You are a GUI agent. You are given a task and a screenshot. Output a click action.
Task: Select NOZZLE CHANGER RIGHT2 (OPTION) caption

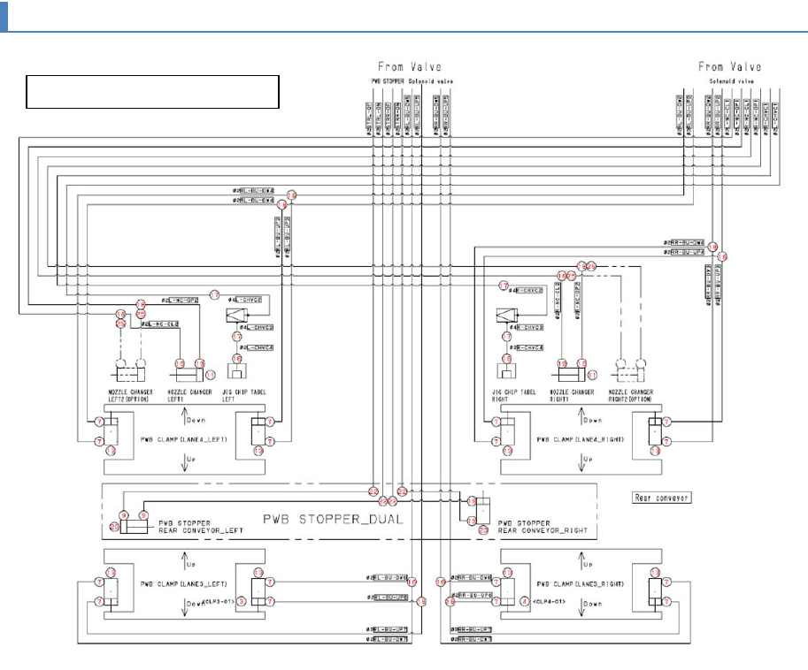pyautogui.click(x=631, y=396)
